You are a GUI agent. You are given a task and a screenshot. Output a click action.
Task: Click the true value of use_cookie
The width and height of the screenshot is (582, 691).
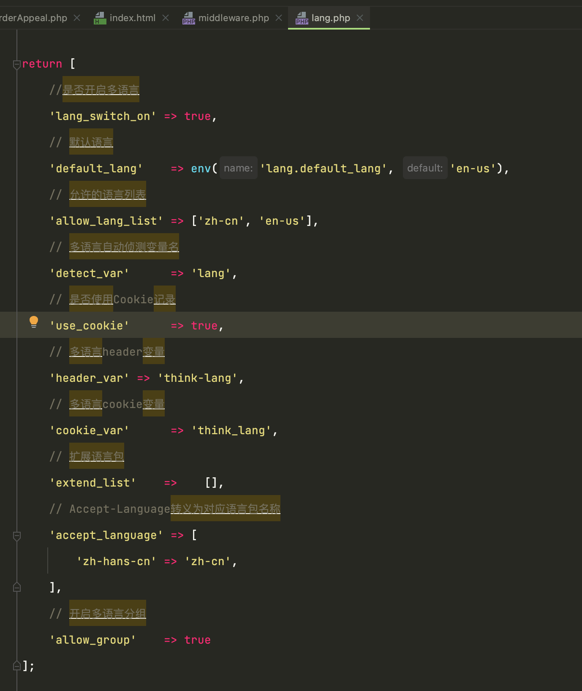click(x=204, y=326)
